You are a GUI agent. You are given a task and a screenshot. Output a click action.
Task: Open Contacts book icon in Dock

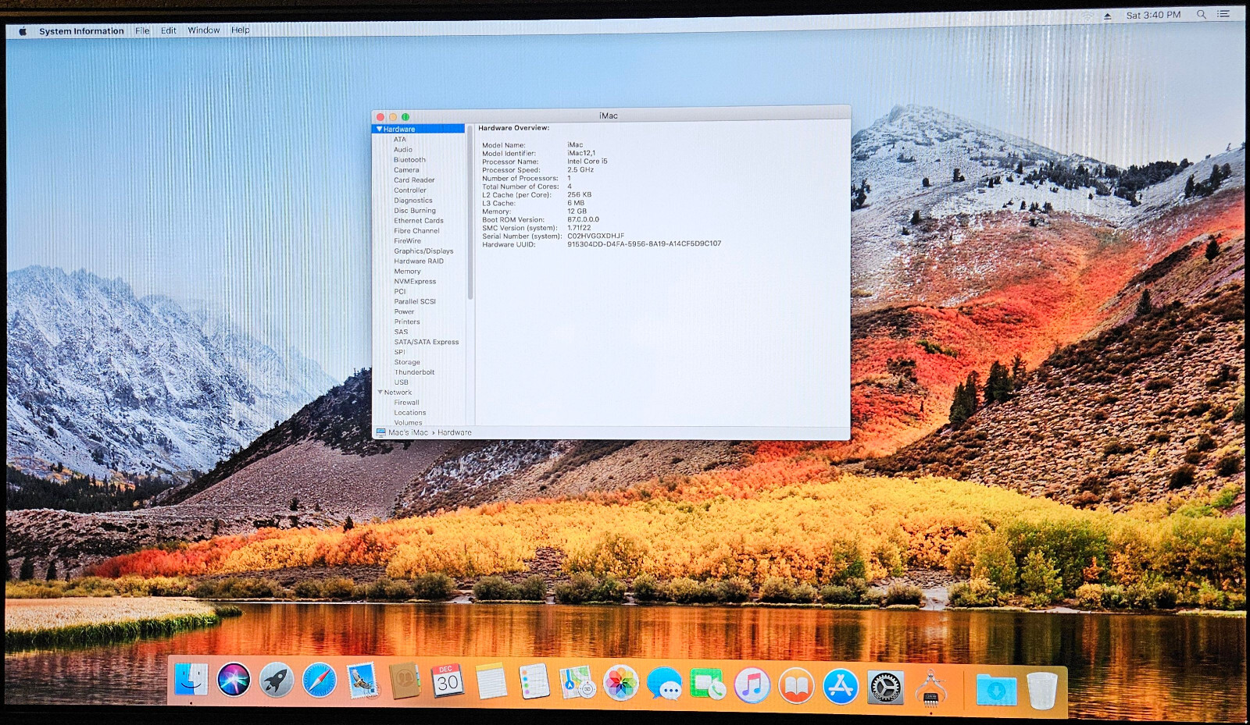click(x=405, y=681)
